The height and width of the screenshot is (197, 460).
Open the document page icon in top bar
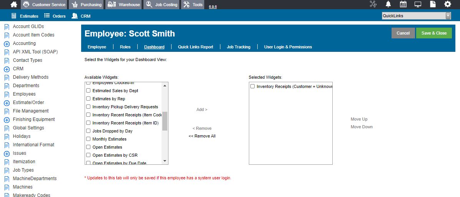click(x=433, y=4)
